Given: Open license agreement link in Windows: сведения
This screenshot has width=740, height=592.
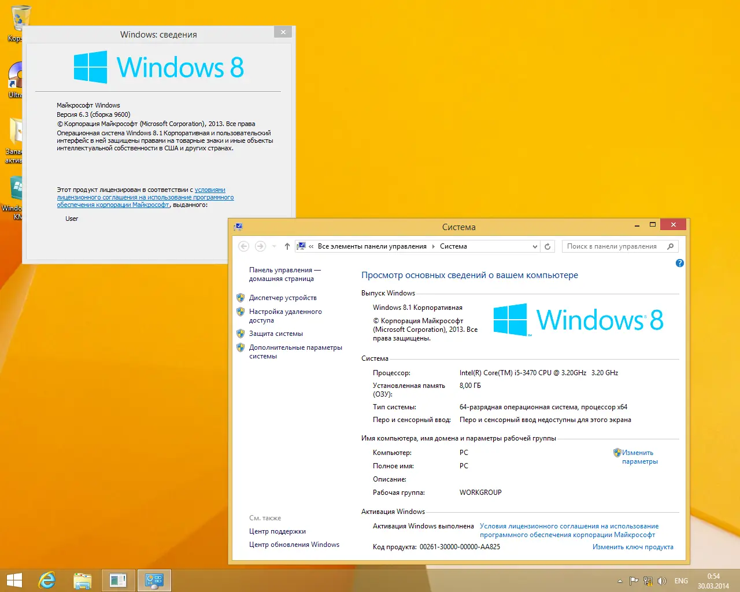Looking at the screenshot, I should tap(145, 197).
